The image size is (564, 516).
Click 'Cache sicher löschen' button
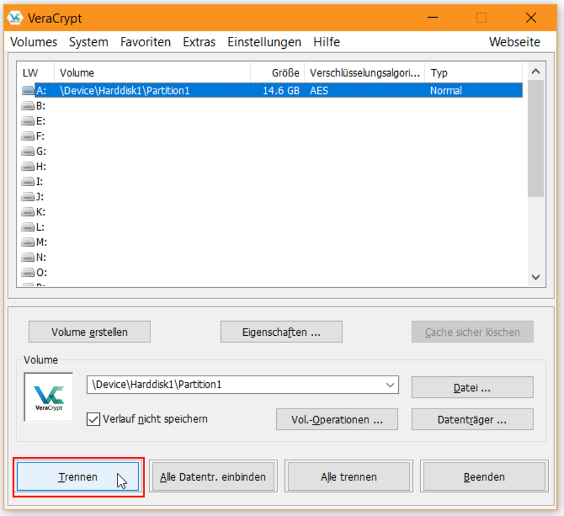point(472,332)
